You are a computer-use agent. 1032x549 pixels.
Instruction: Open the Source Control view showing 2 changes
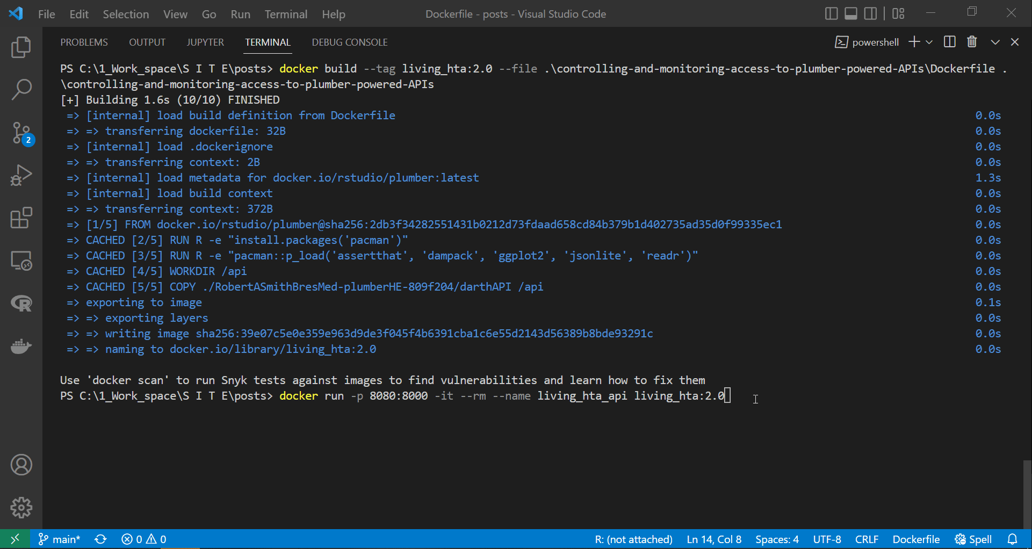pyautogui.click(x=21, y=133)
